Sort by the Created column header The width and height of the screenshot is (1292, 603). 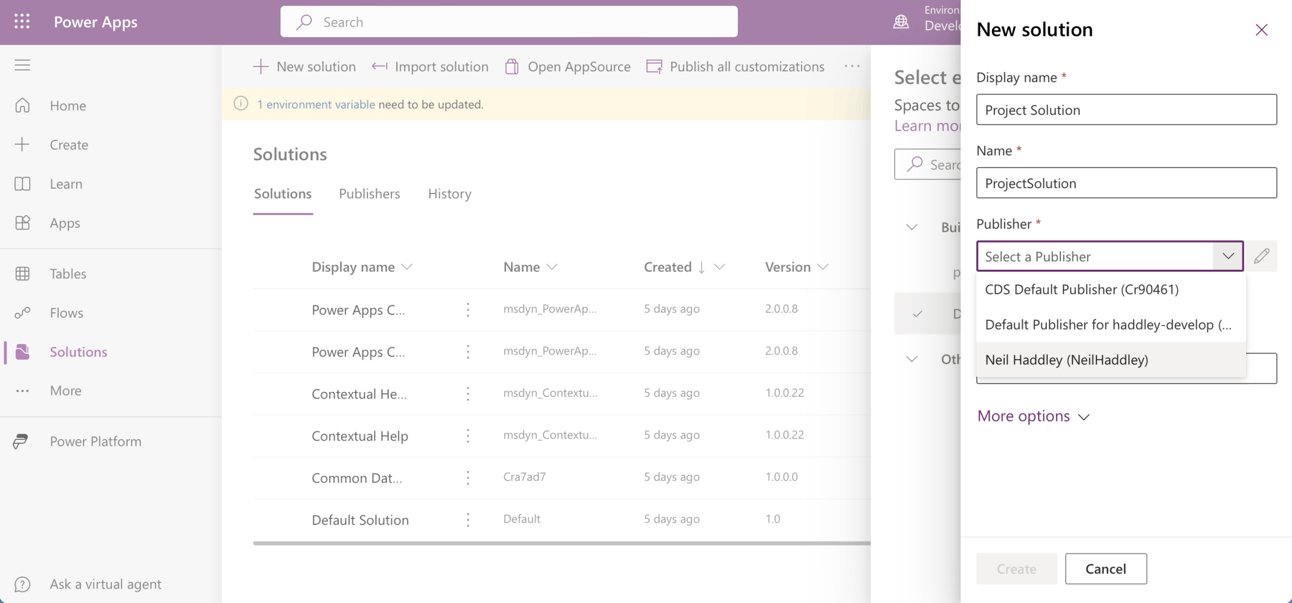click(x=668, y=267)
